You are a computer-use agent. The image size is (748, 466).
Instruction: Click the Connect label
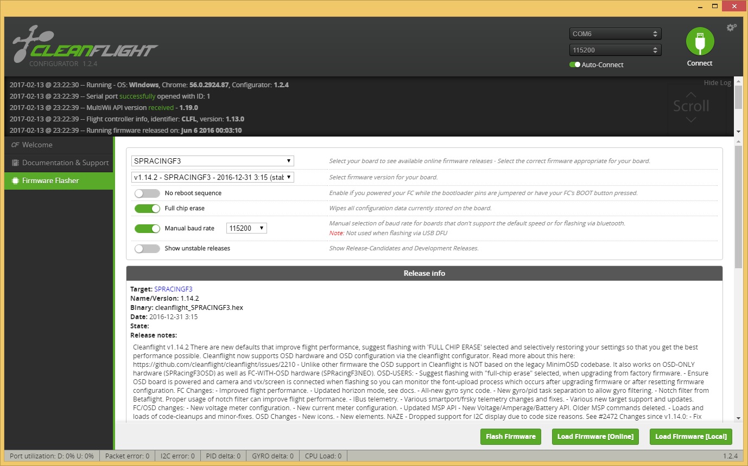[x=700, y=63]
